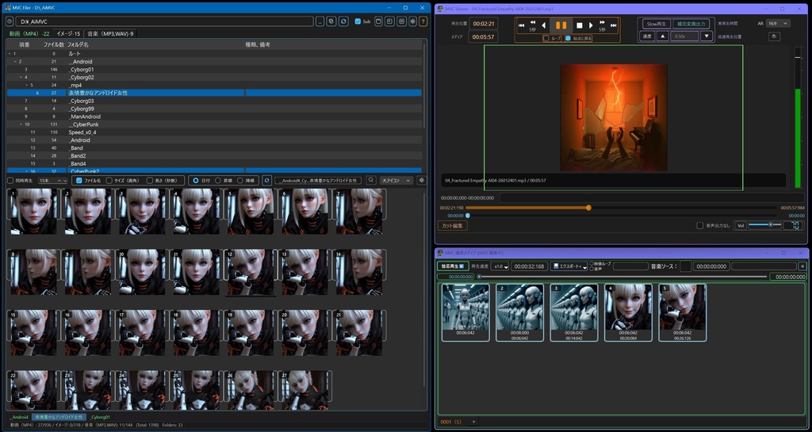The image size is (812, 432).
Task: Select 降順 radio button
Action: (x=240, y=181)
